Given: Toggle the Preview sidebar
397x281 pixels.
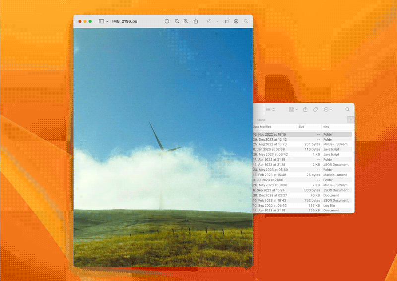Looking at the screenshot, I should coord(101,21).
